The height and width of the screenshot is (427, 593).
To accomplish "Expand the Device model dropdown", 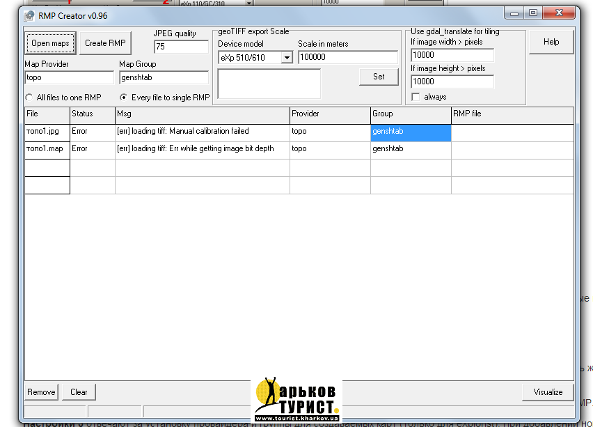I will click(x=287, y=58).
